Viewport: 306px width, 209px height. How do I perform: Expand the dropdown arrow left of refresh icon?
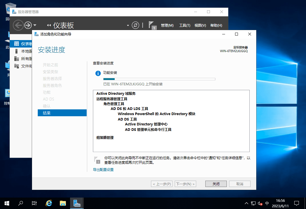pos(128,25)
